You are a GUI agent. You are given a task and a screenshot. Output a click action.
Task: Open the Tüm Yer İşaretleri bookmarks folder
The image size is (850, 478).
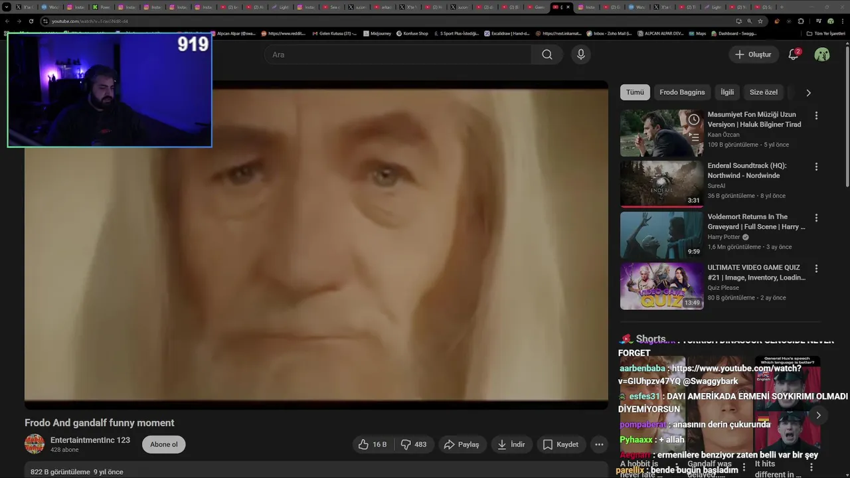point(825,33)
